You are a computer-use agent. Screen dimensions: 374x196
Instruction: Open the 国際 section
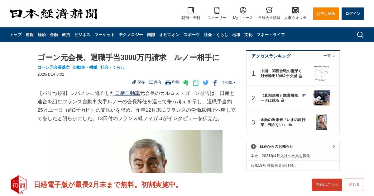pyautogui.click(x=151, y=35)
